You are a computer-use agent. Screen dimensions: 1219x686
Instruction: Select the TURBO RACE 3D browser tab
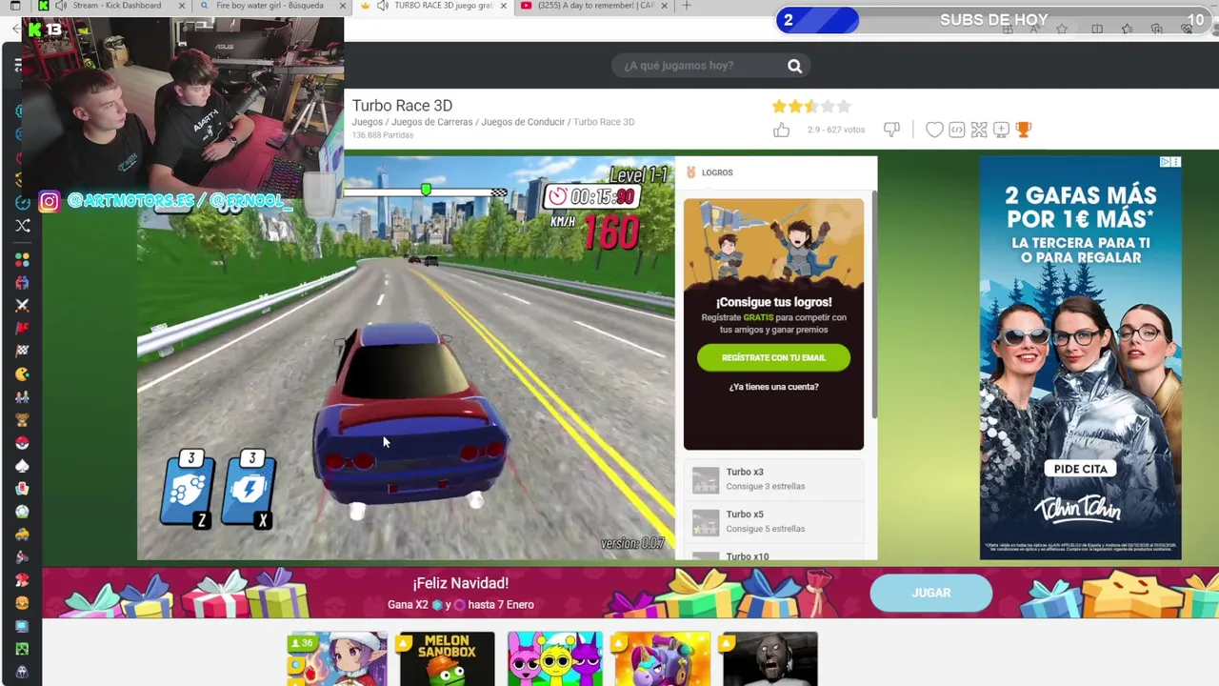point(433,6)
